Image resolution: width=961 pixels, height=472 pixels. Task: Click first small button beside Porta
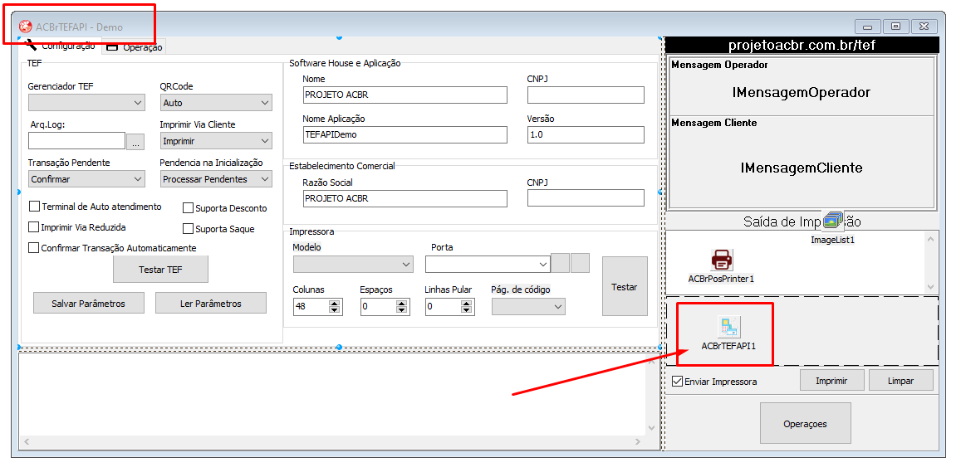tap(560, 263)
